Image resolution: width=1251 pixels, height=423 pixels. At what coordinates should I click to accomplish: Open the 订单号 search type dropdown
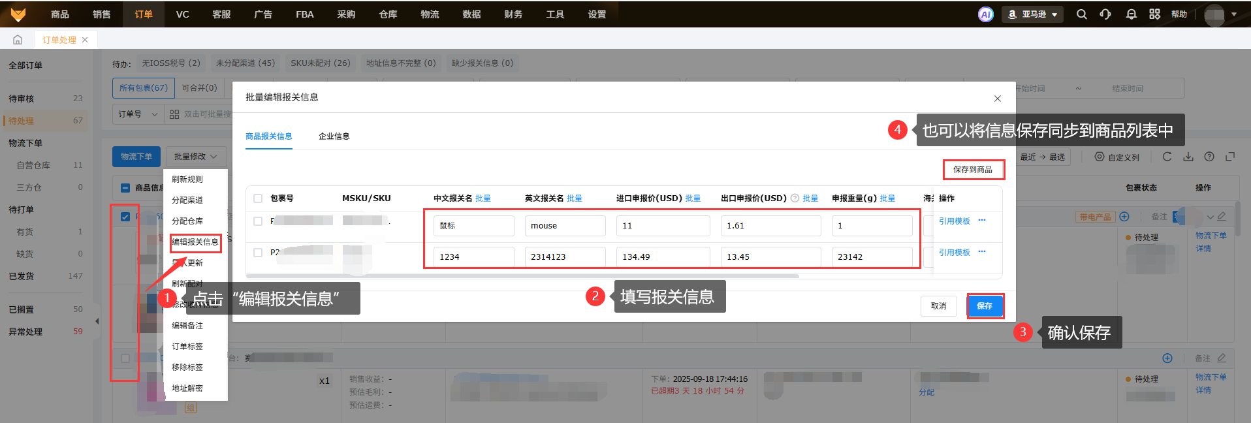138,114
